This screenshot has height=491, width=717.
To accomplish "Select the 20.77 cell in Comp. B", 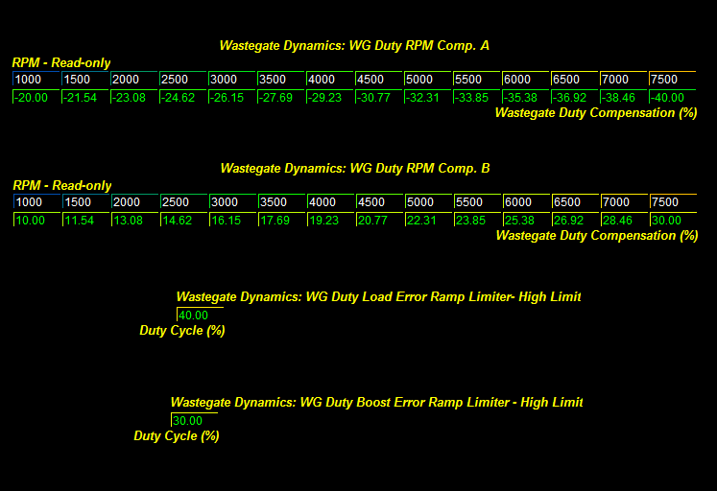I will pyautogui.click(x=379, y=220).
